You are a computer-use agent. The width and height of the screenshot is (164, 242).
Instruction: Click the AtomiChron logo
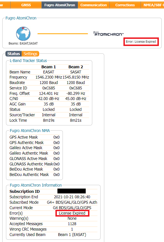[x=109, y=34]
